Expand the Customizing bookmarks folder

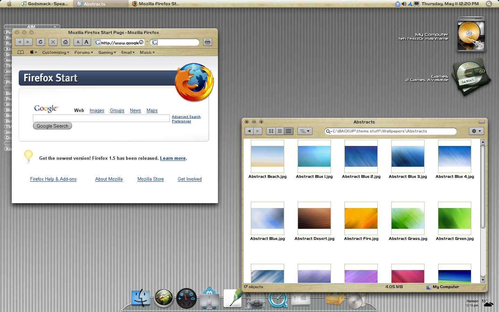[55, 52]
